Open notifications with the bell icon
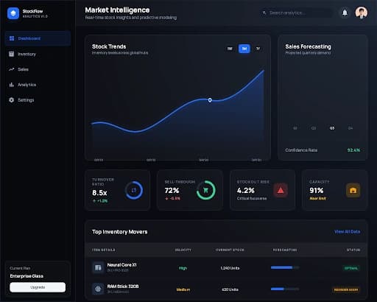The width and height of the screenshot is (377, 302). click(x=345, y=13)
